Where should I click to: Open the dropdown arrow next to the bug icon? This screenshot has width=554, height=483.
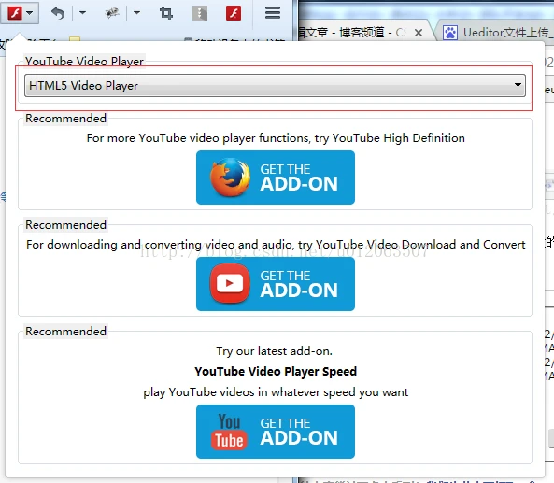click(136, 13)
